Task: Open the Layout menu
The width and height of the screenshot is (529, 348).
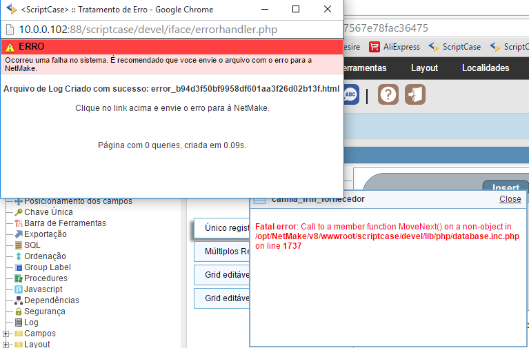Action: click(424, 68)
